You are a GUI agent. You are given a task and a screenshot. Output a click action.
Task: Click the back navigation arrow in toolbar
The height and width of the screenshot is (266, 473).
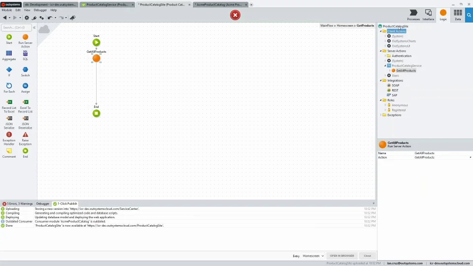pos(5,18)
